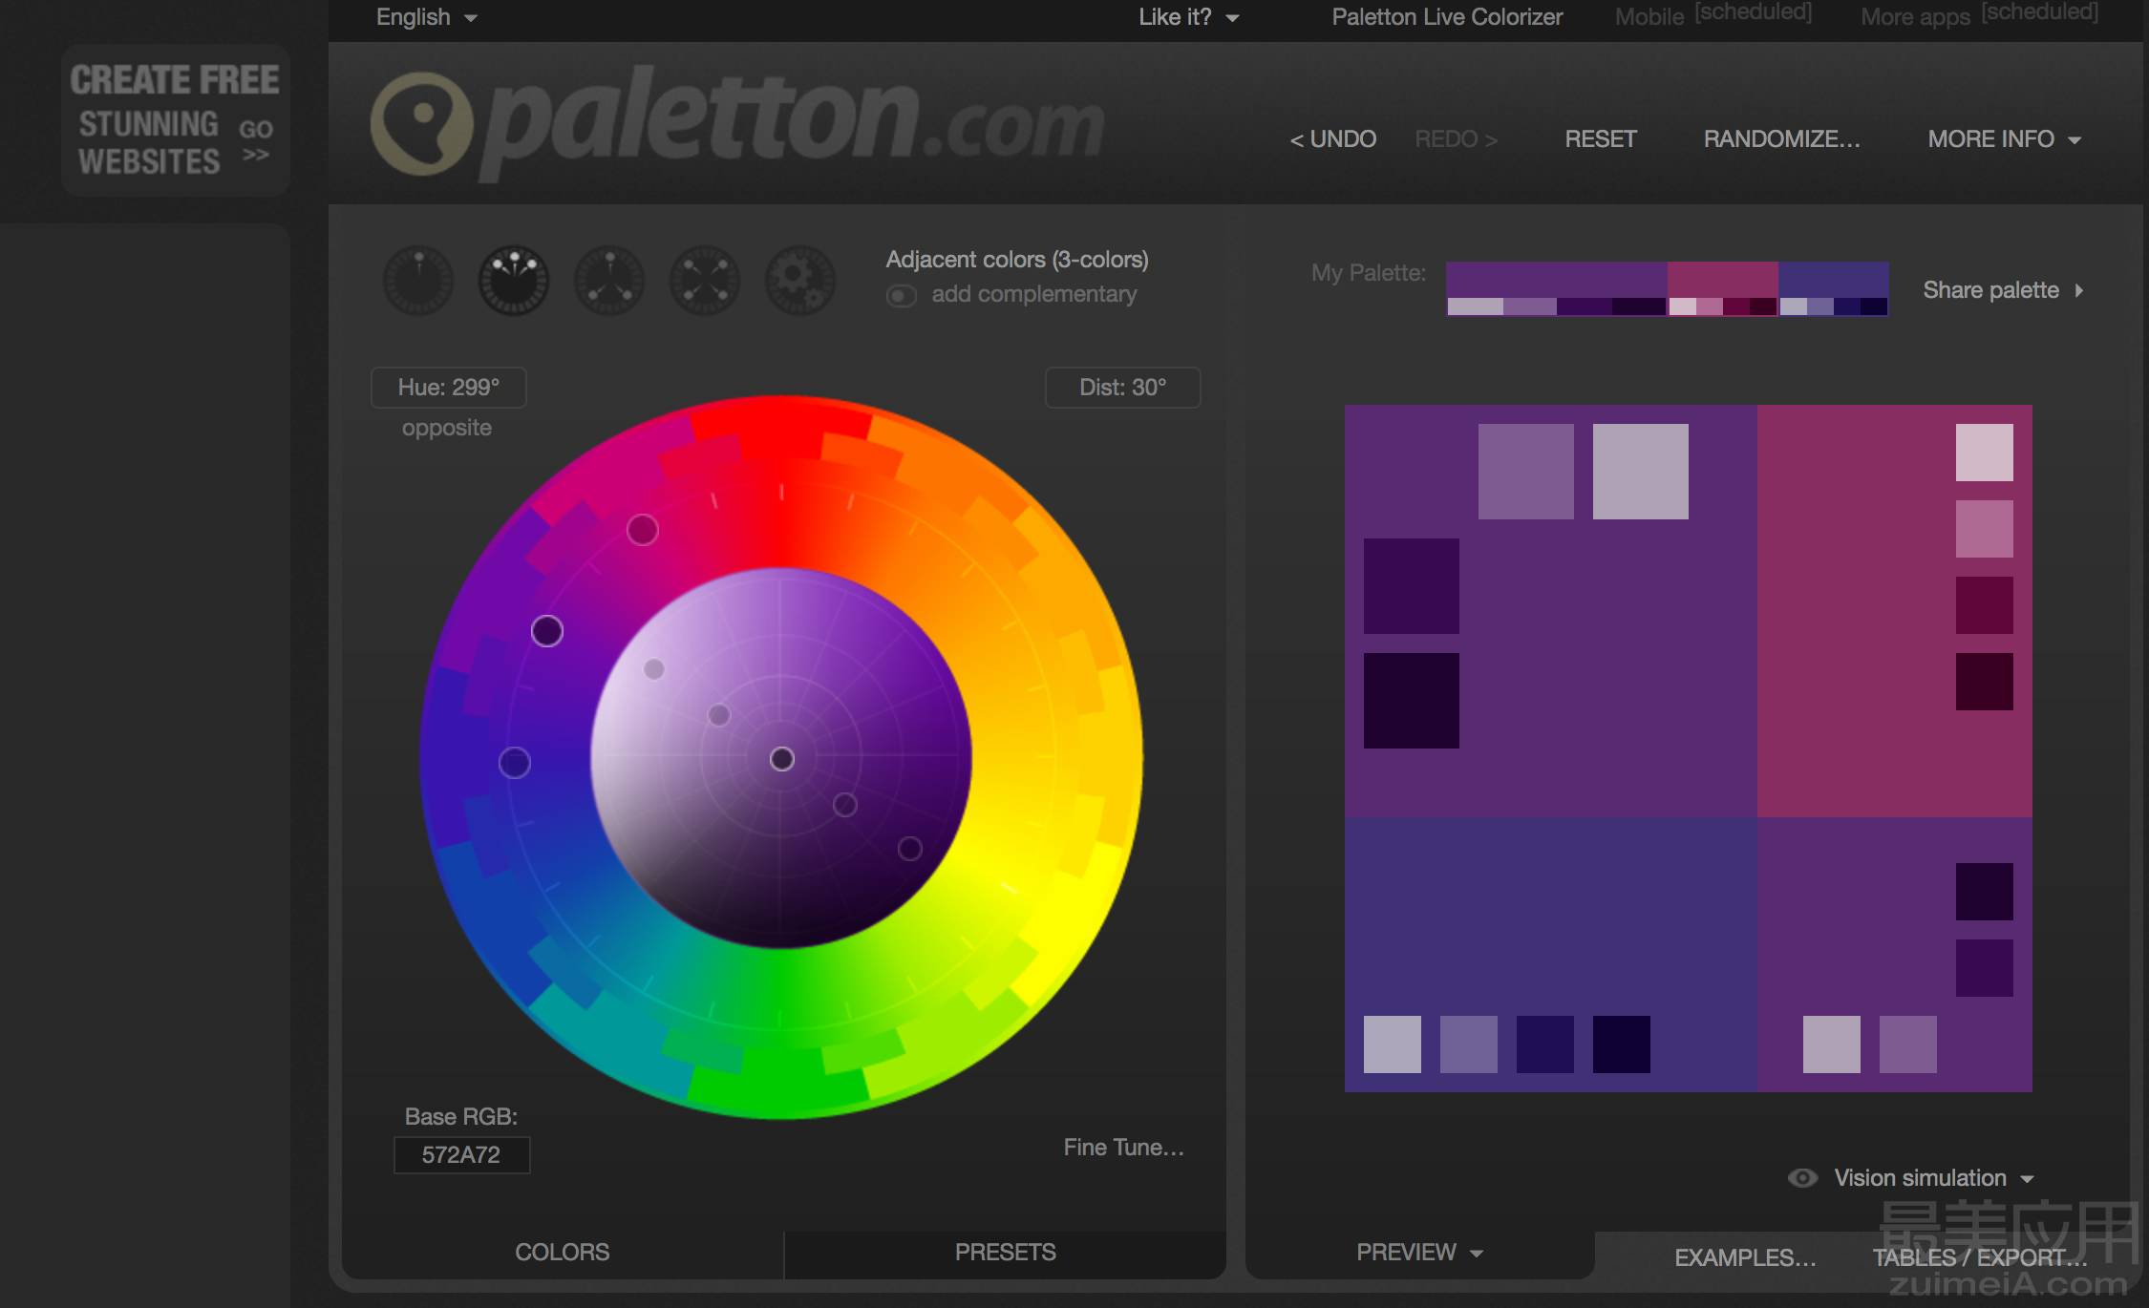Click the medium lavender swatch in purple area
The height and width of the screenshot is (1308, 2149).
(x=1526, y=472)
